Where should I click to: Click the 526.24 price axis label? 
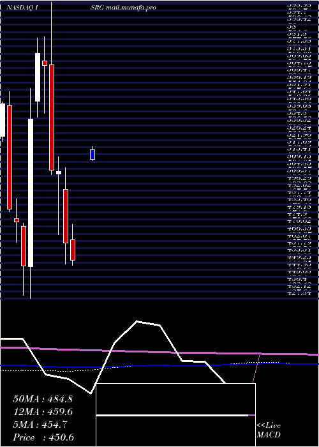(299, 128)
